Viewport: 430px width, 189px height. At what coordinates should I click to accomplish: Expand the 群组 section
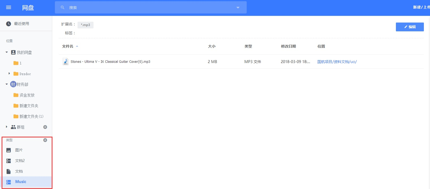click(x=7, y=127)
